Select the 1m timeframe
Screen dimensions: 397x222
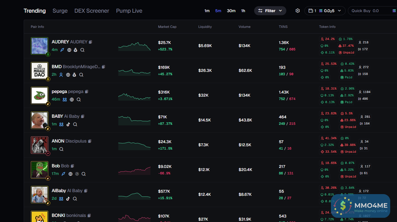point(207,11)
